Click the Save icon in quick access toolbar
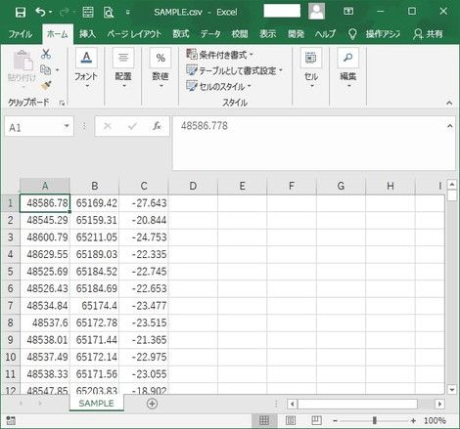460x429 pixels. click(x=21, y=13)
